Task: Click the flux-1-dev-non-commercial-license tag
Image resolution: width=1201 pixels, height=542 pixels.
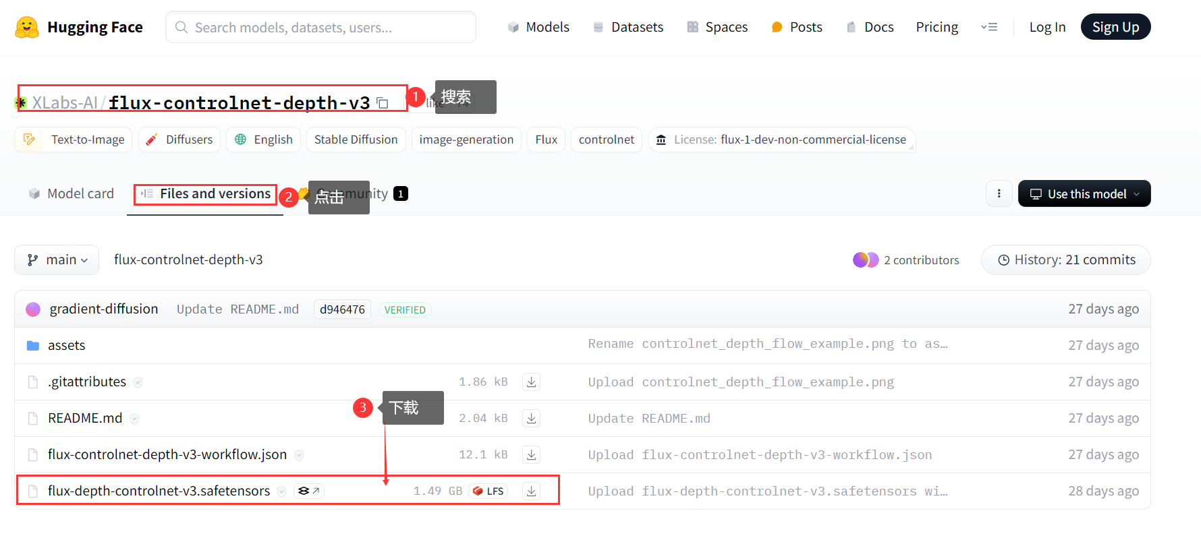Action: tap(781, 140)
